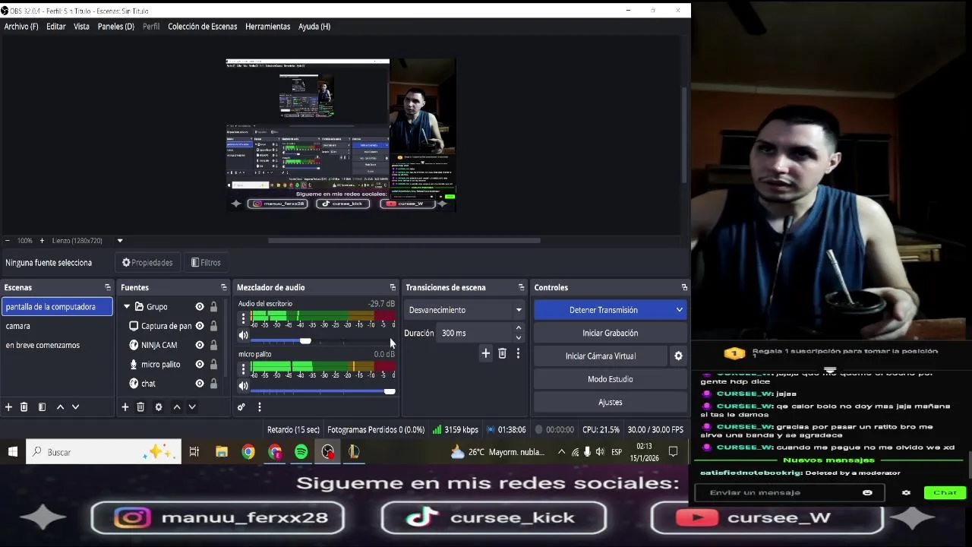Open Spotify from the taskbar
This screenshot has height=547, width=972.
click(301, 452)
